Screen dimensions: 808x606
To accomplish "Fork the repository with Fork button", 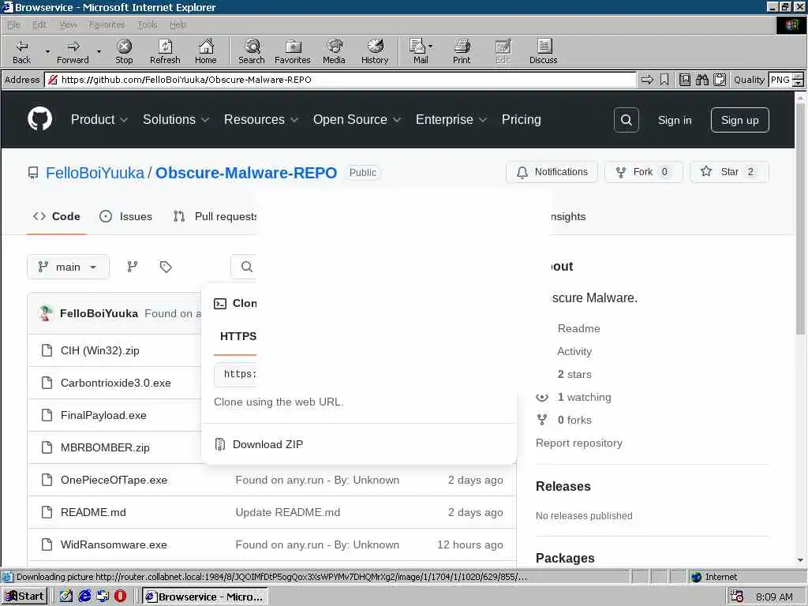I will (x=643, y=171).
